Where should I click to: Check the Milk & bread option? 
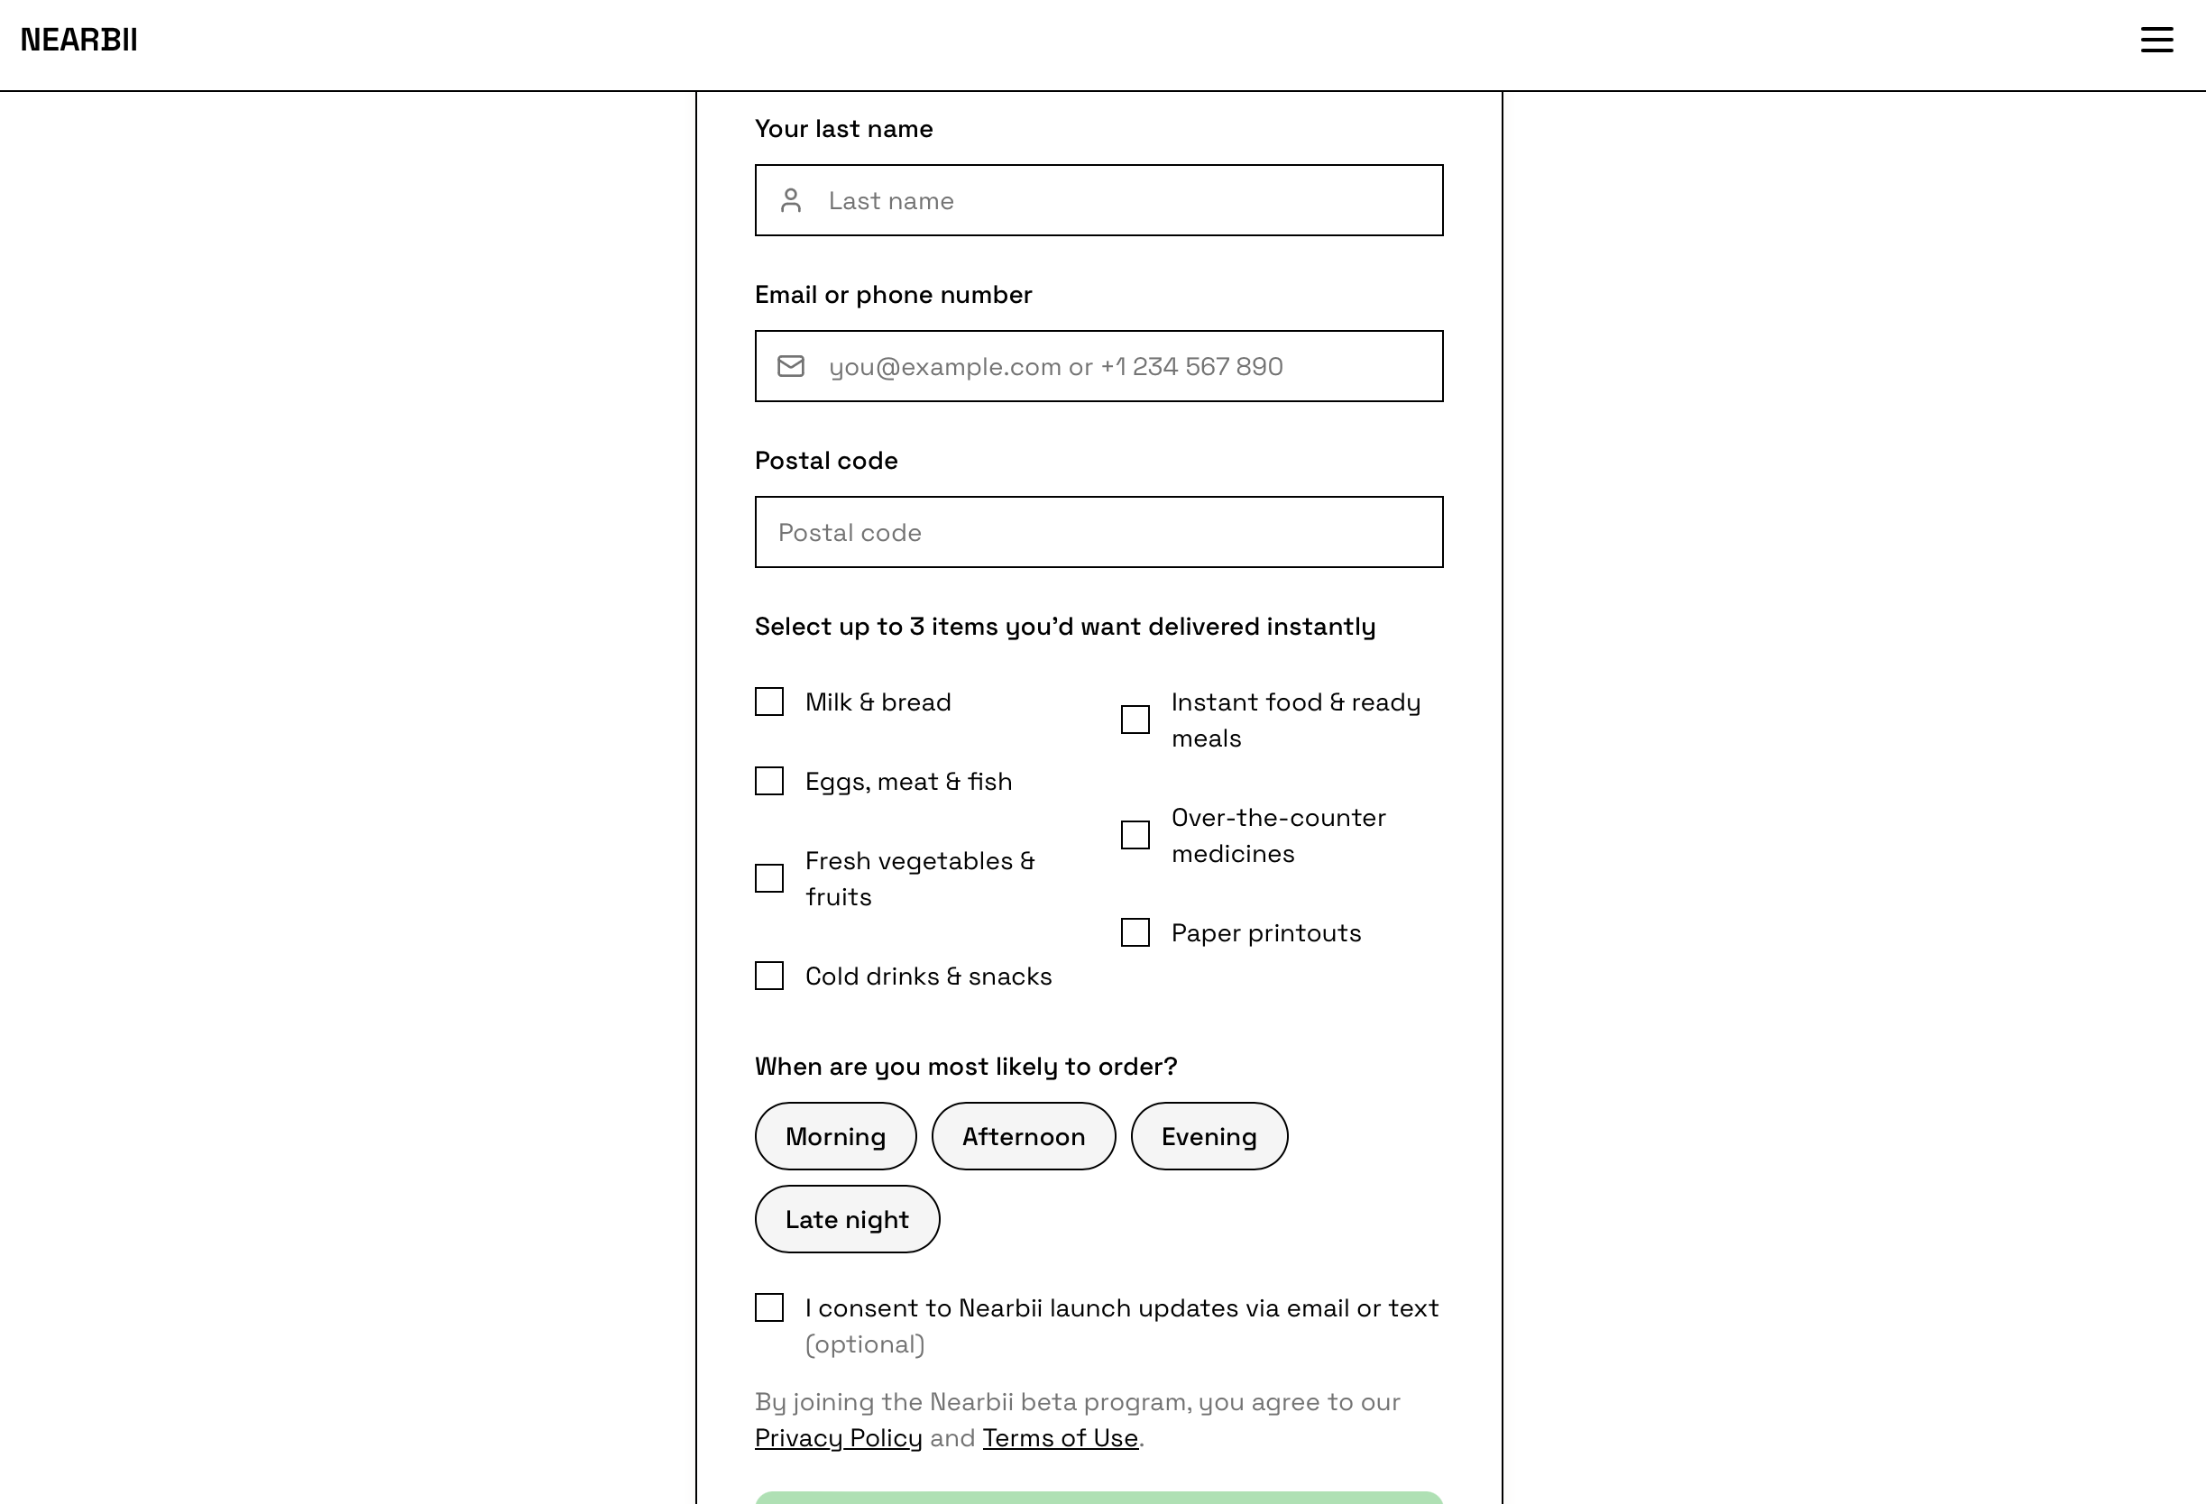[x=769, y=702]
